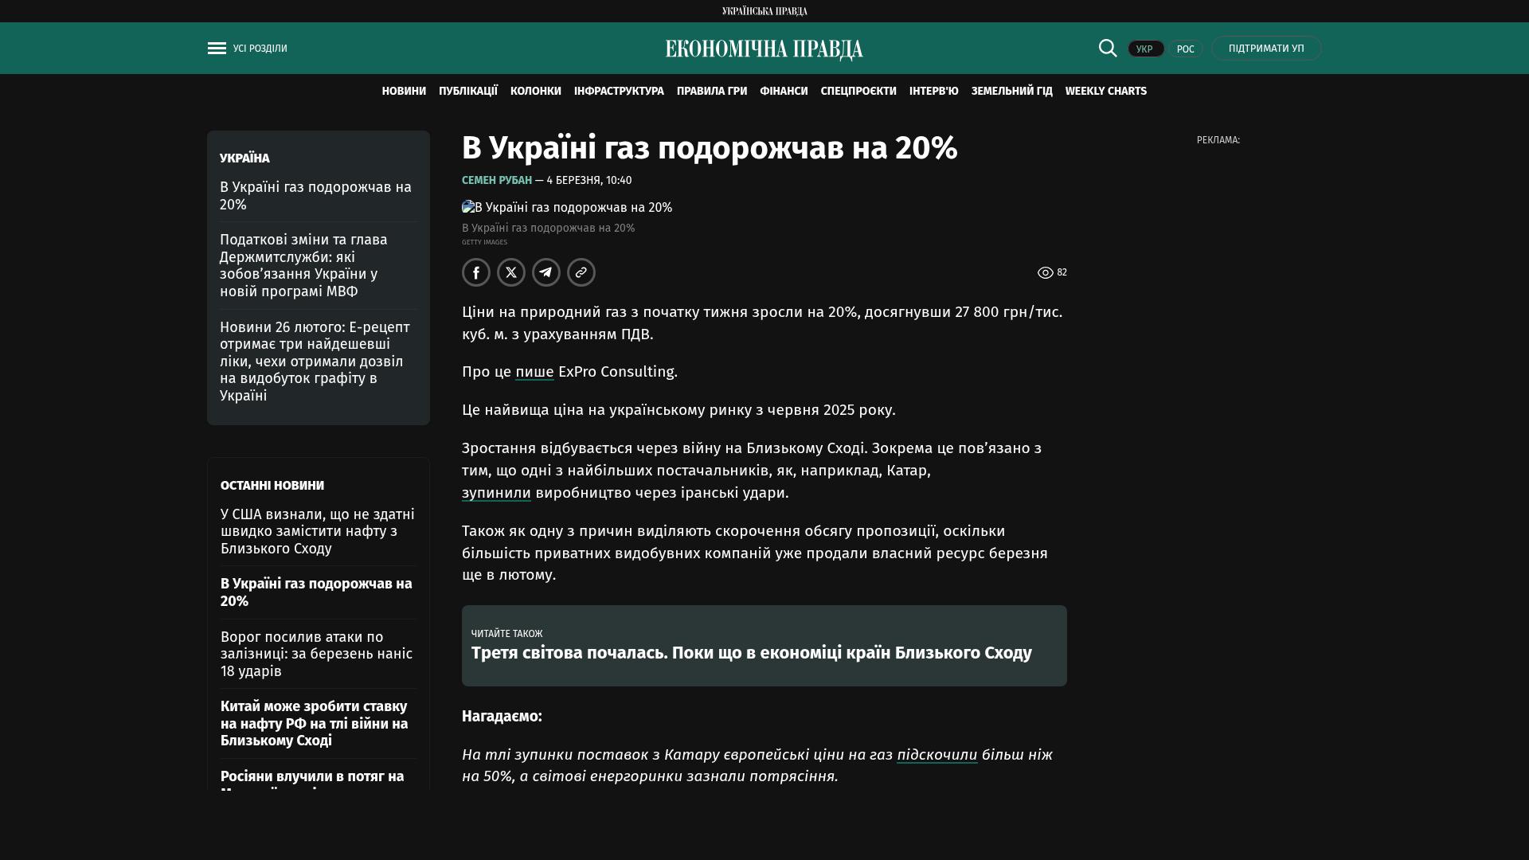
Task: Share article on Facebook
Action: click(x=476, y=272)
